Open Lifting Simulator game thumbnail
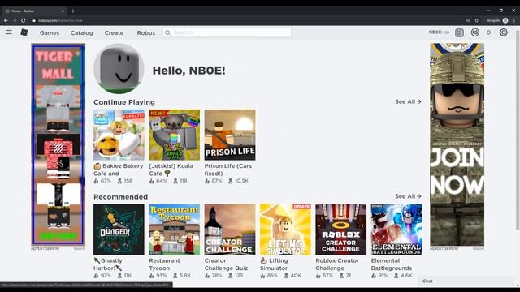The image size is (520, 292). [x=285, y=230]
